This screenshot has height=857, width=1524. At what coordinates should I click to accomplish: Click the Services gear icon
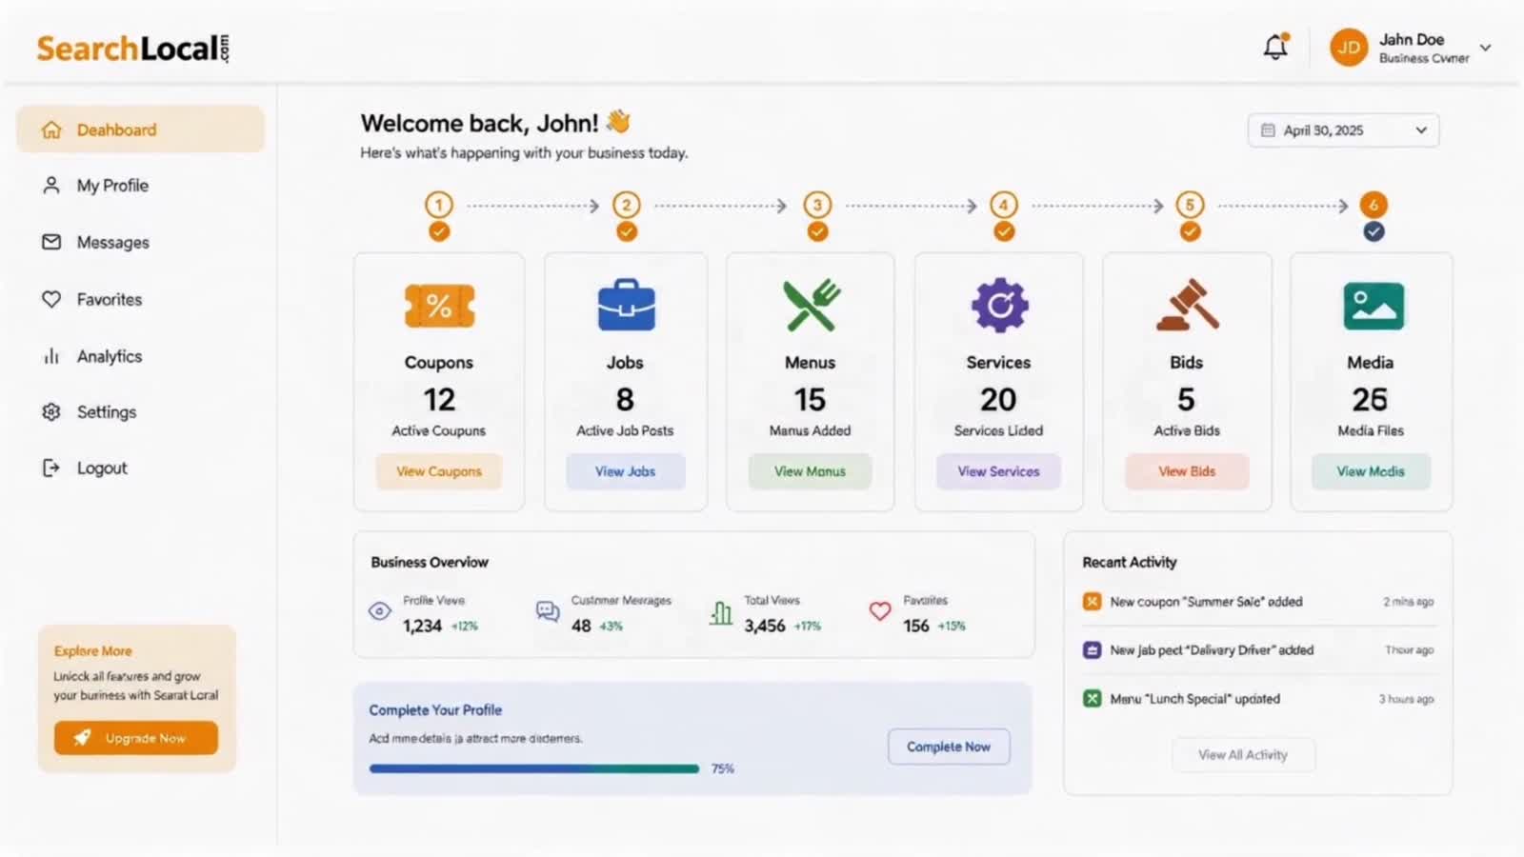pyautogui.click(x=999, y=305)
